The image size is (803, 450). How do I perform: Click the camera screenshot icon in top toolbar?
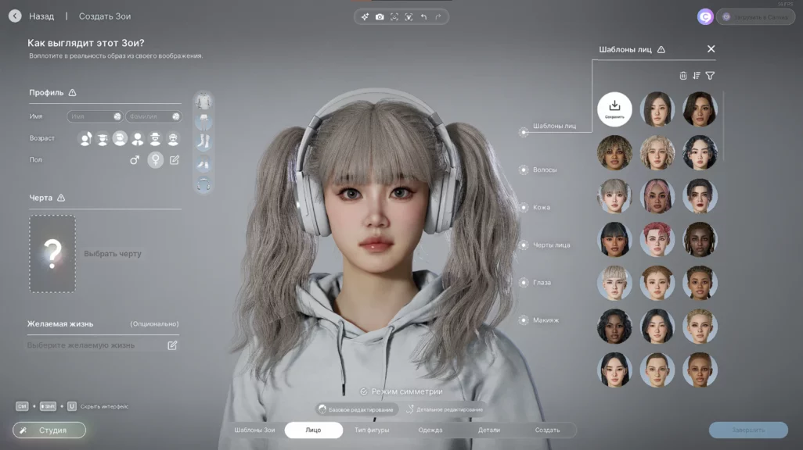pyautogui.click(x=380, y=16)
